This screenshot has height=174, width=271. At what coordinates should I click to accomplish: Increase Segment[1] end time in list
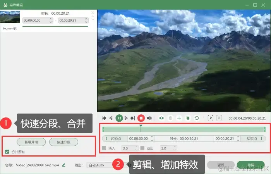pos(86,19)
